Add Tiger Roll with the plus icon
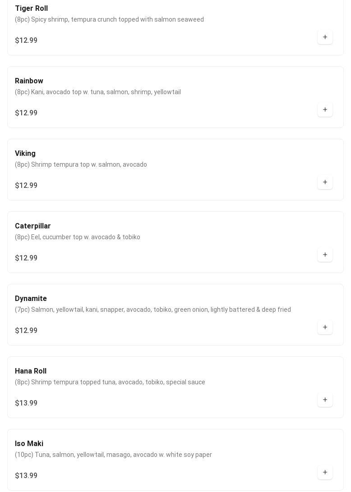Image resolution: width=351 pixels, height=492 pixels. (325, 37)
